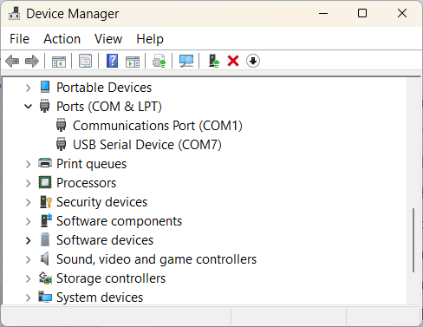Select USB Serial Device (COM7)
This screenshot has height=327, width=423.
(147, 145)
